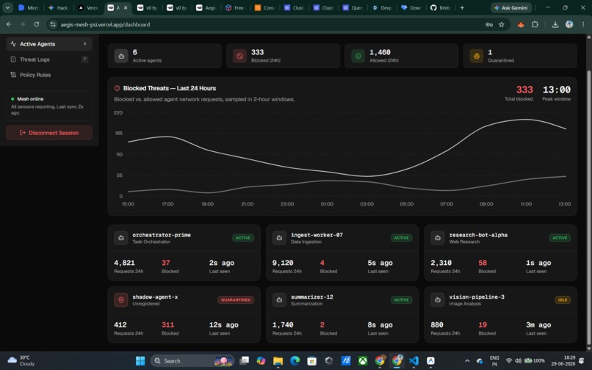Go back with the browser back arrow
The height and width of the screenshot is (370, 592).
click(x=9, y=24)
